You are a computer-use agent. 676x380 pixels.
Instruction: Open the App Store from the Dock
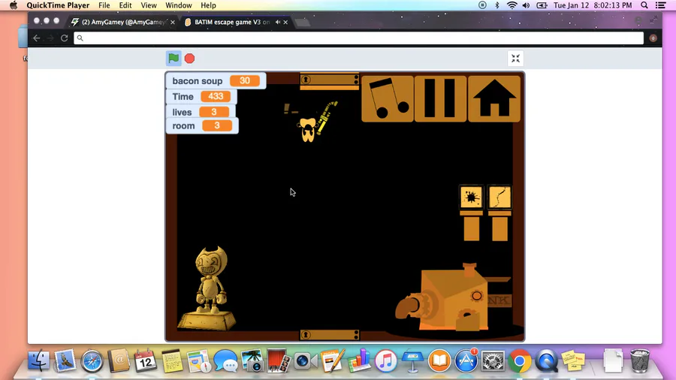(466, 360)
